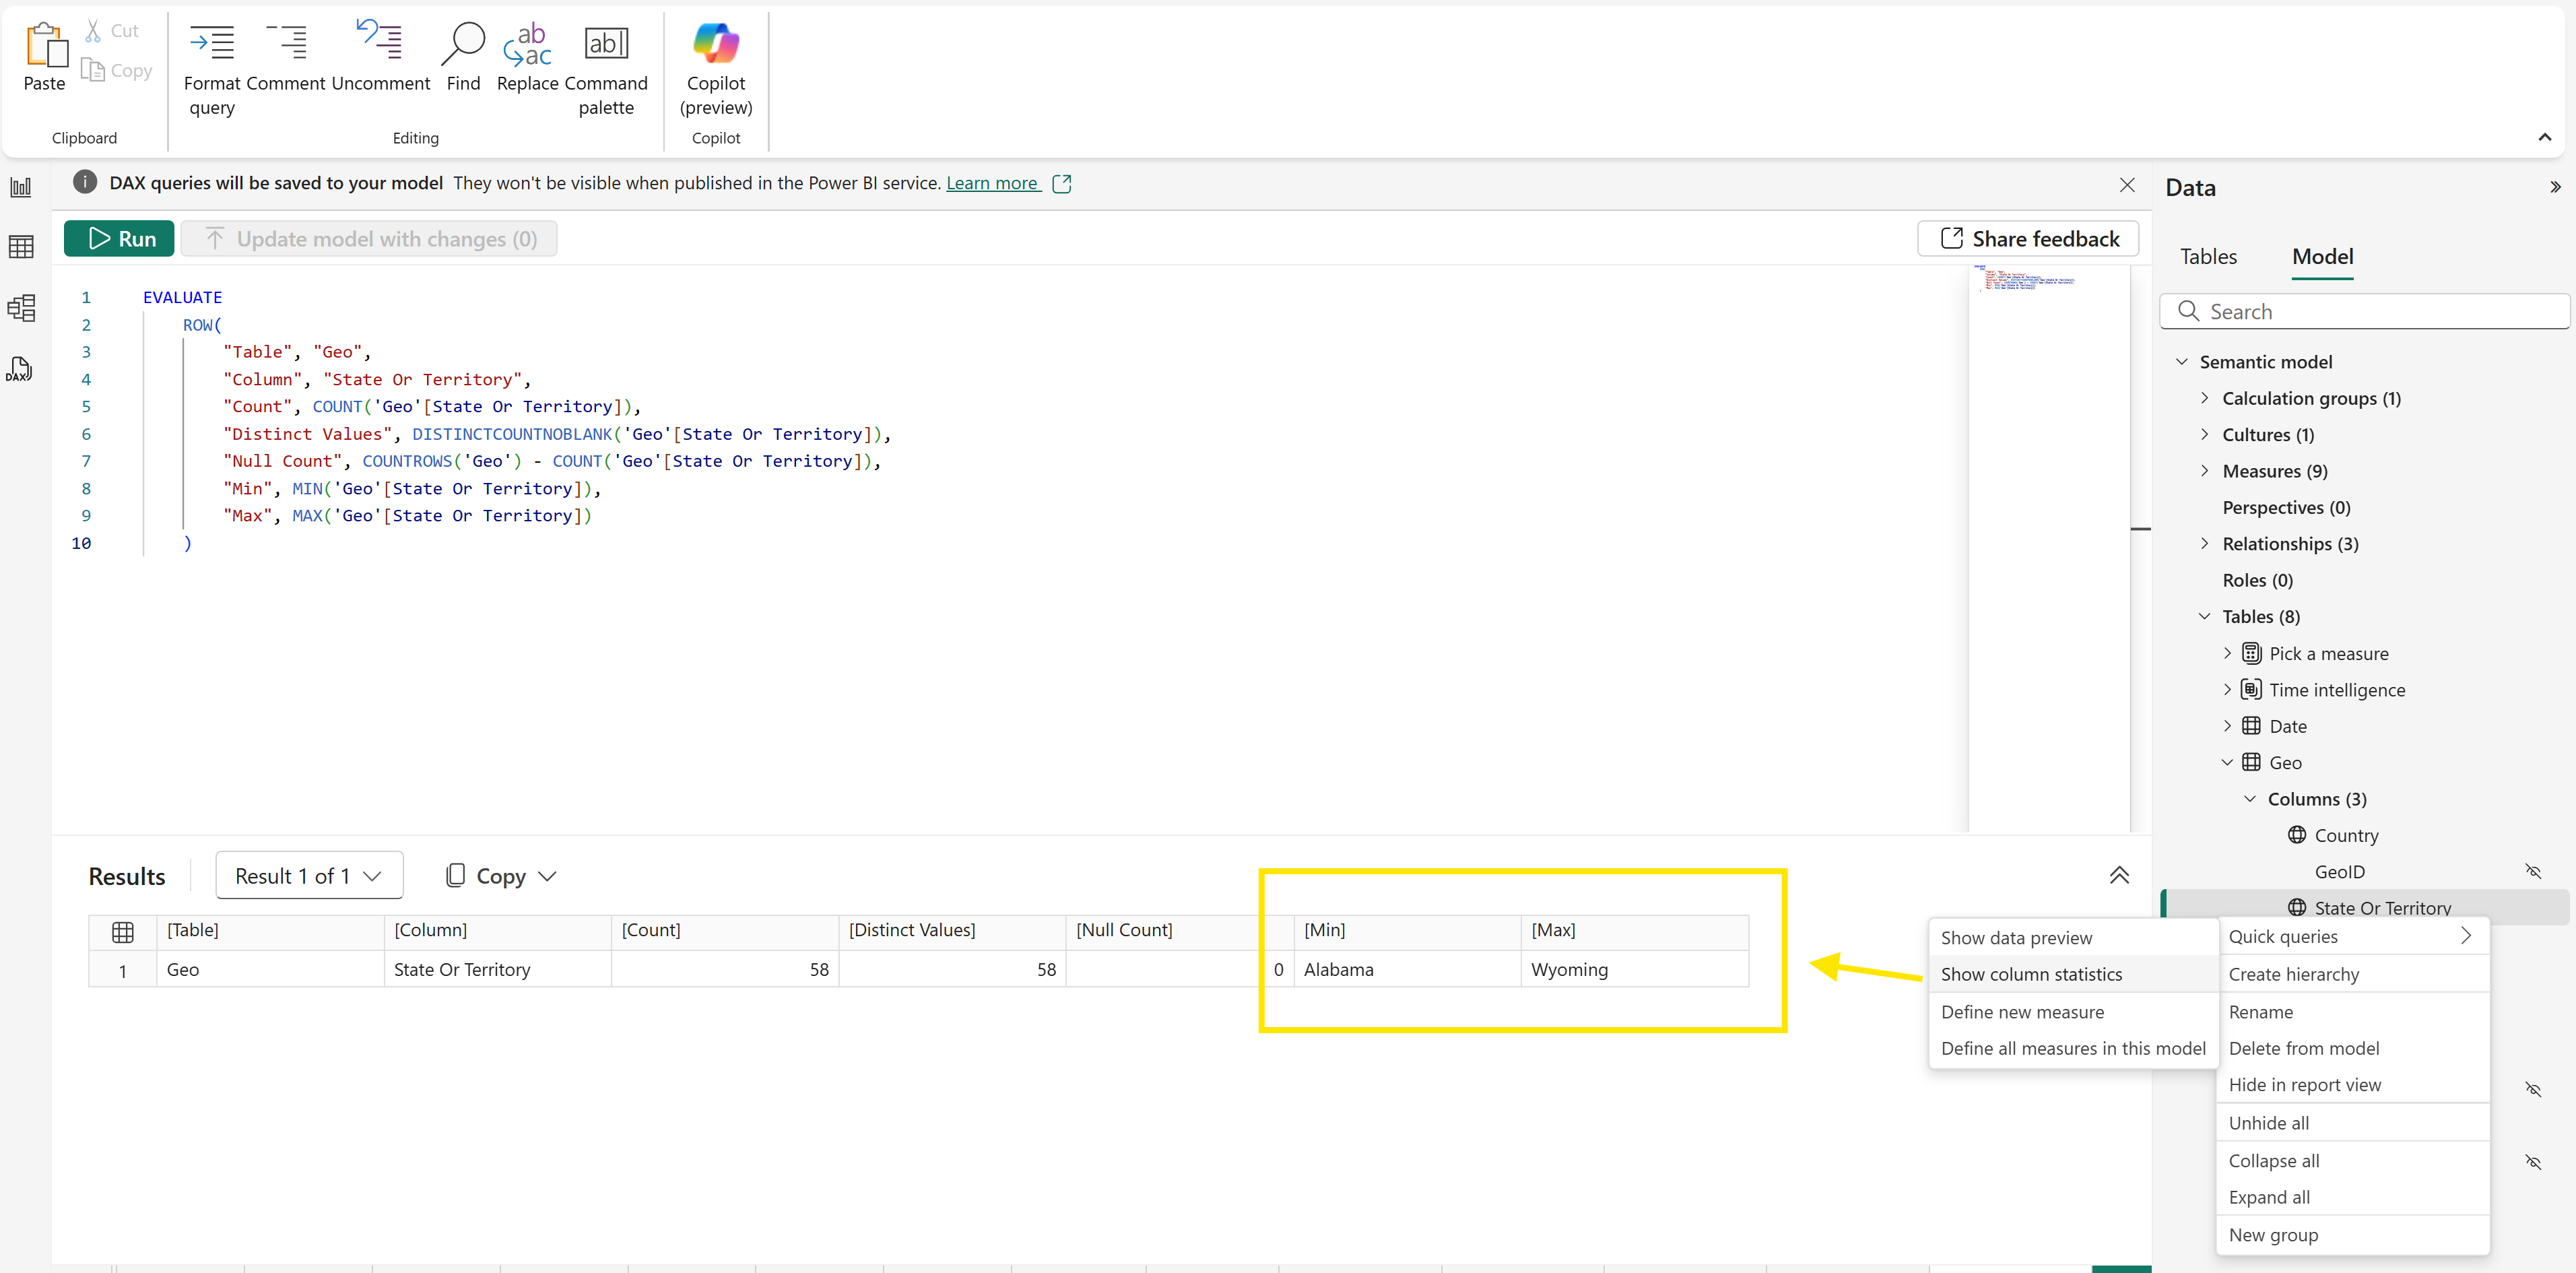The height and width of the screenshot is (1273, 2576).
Task: Toggle visibility of GeoID column
Action: coord(2532,871)
